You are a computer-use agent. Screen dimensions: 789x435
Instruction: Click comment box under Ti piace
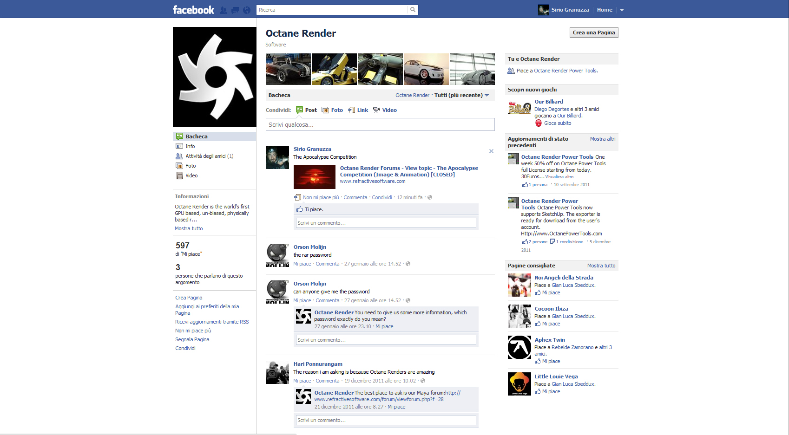(x=386, y=223)
